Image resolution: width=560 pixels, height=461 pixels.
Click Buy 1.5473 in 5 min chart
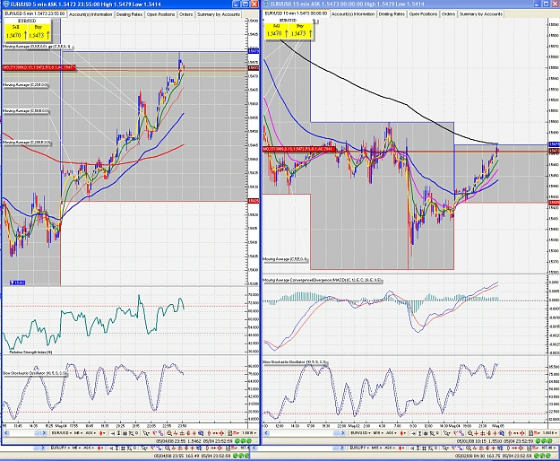click(39, 32)
